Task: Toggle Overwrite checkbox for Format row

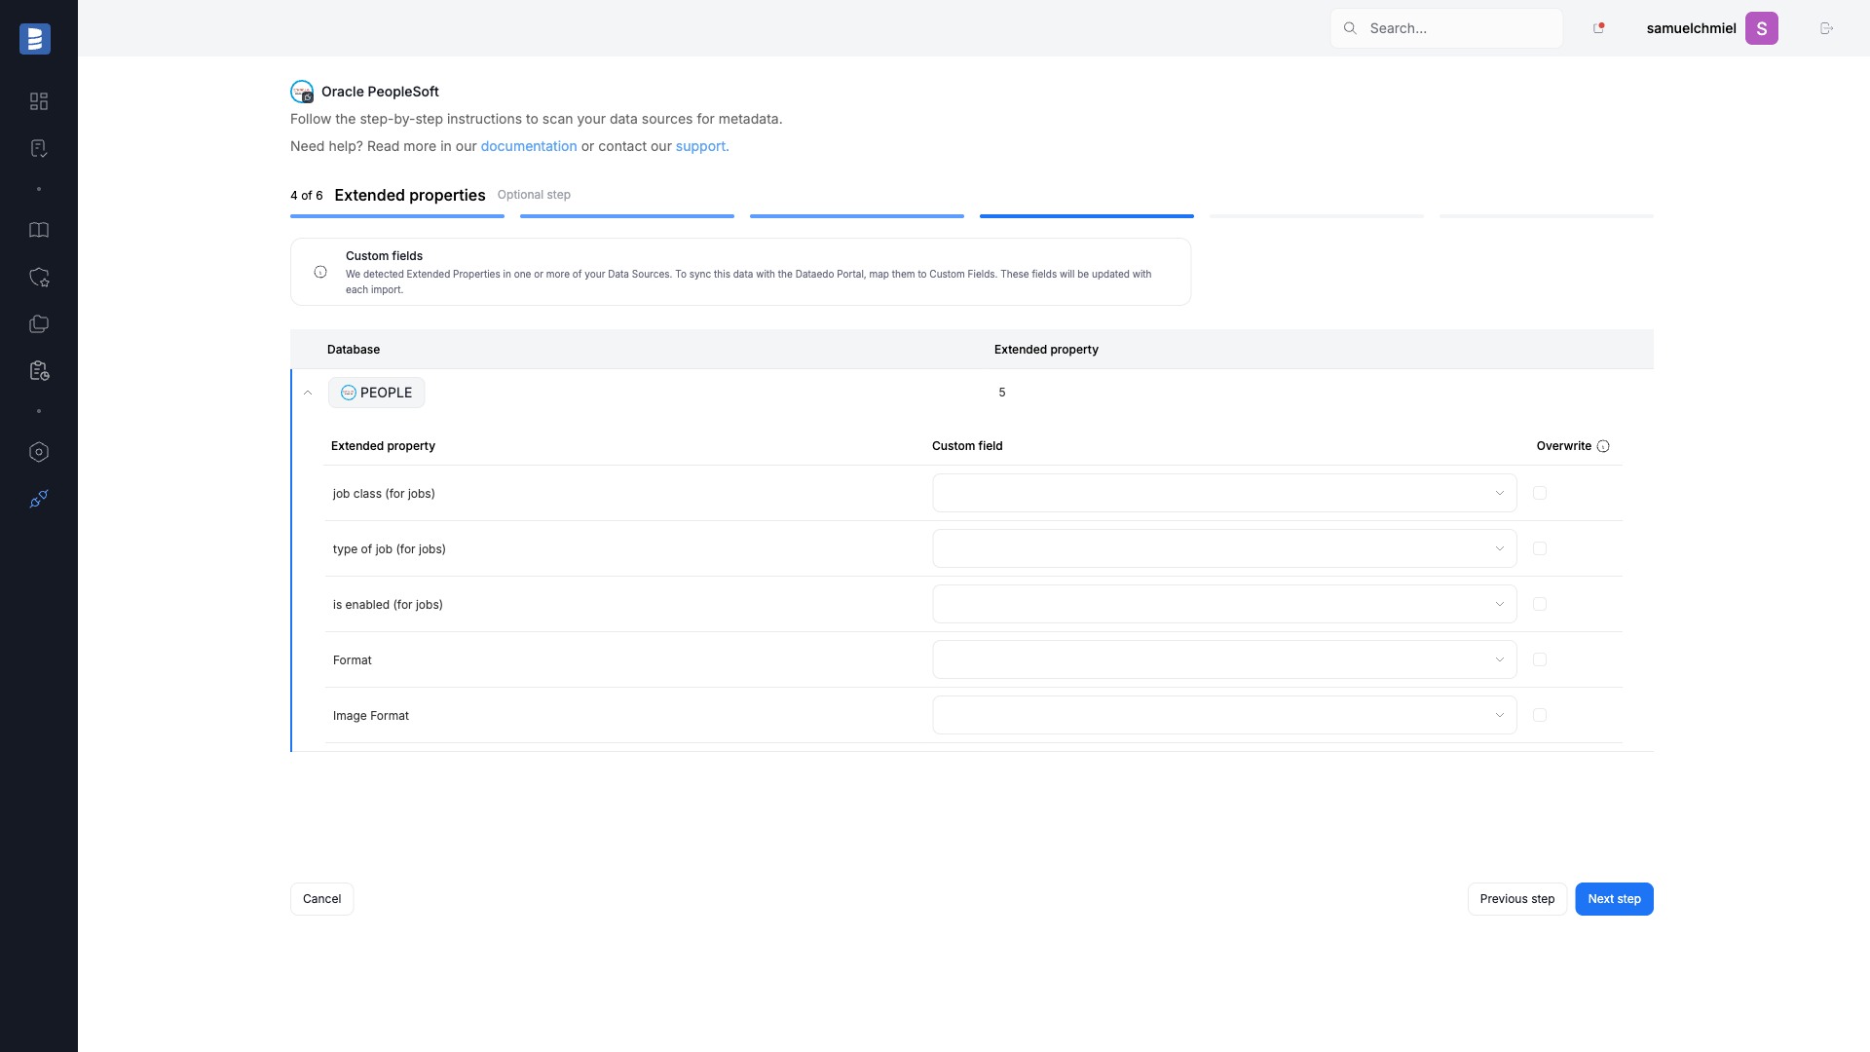Action: pyautogui.click(x=1540, y=659)
